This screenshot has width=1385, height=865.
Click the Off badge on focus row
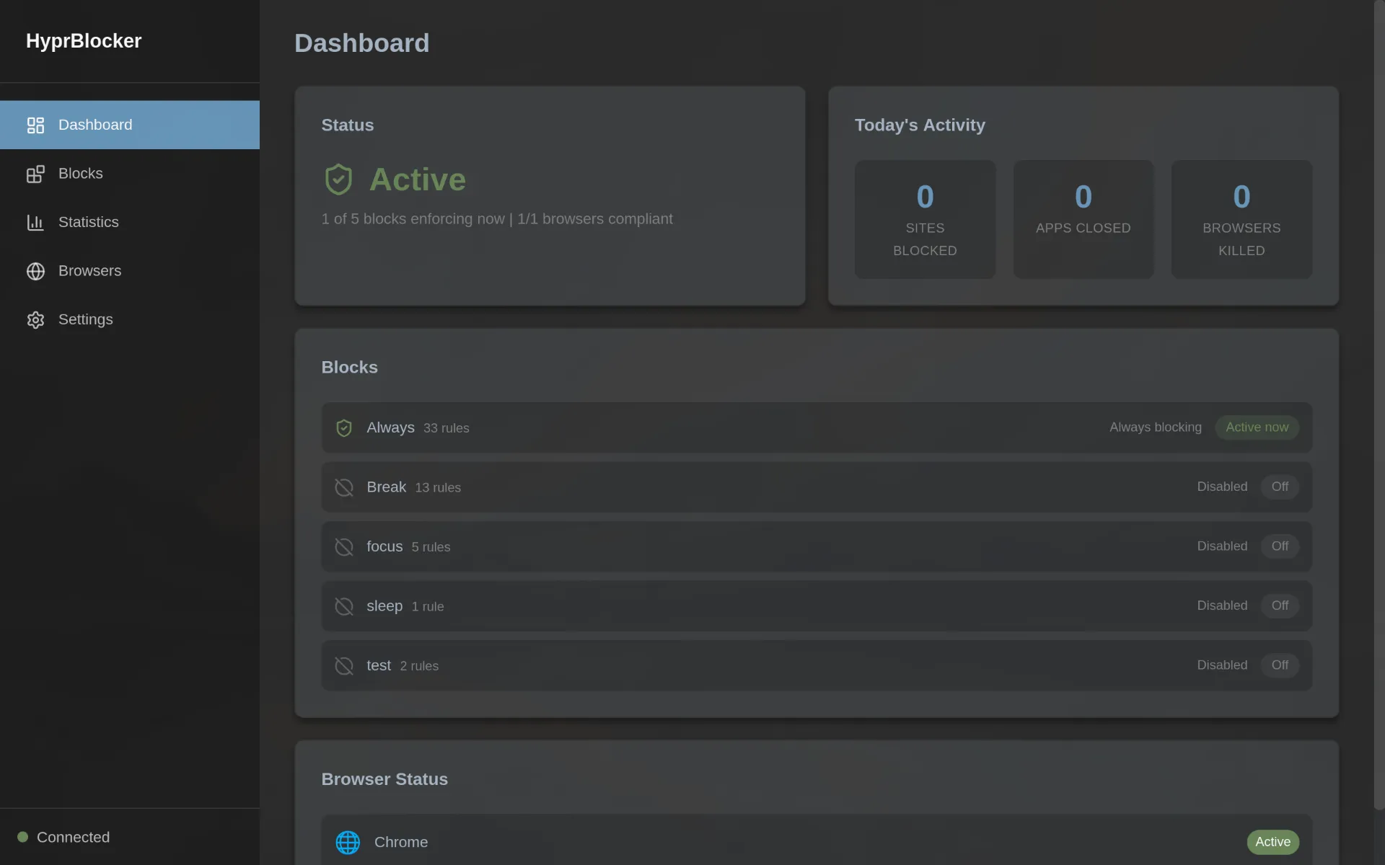click(1280, 546)
